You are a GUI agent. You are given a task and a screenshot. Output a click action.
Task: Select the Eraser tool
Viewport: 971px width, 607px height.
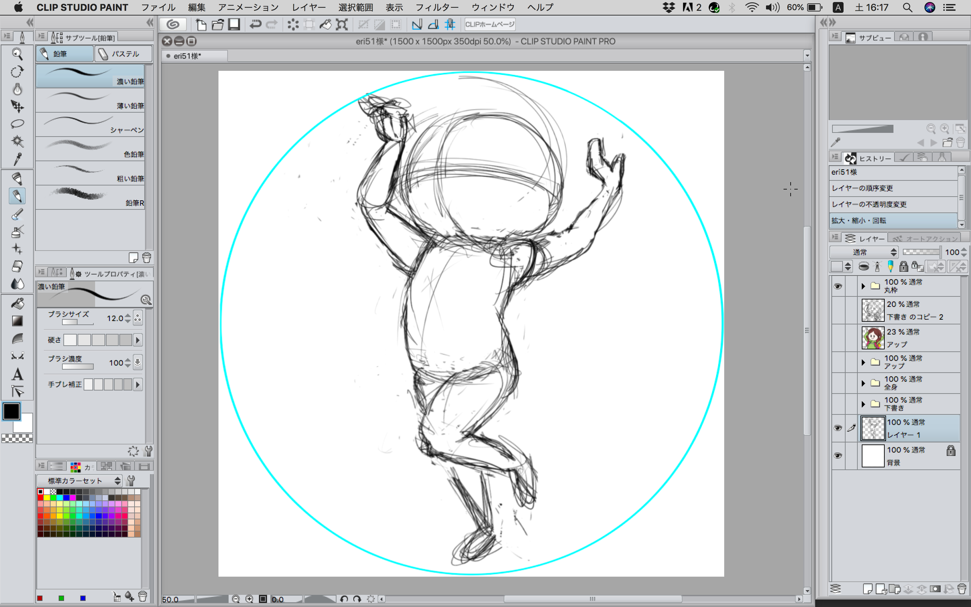tap(17, 266)
